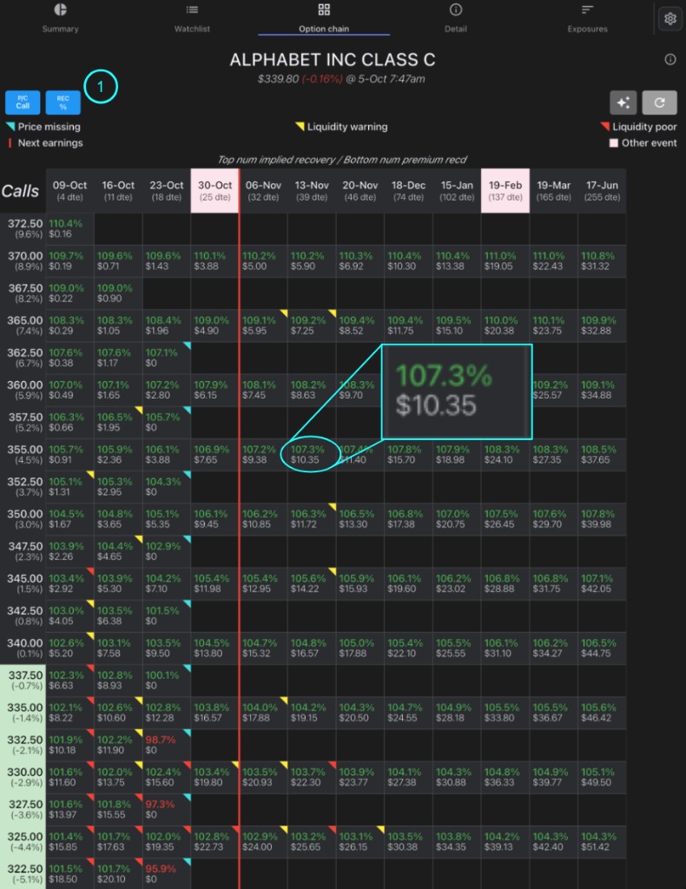Click info icon beside Alphabet title
Viewport: 686px width, 889px height.
tap(670, 60)
